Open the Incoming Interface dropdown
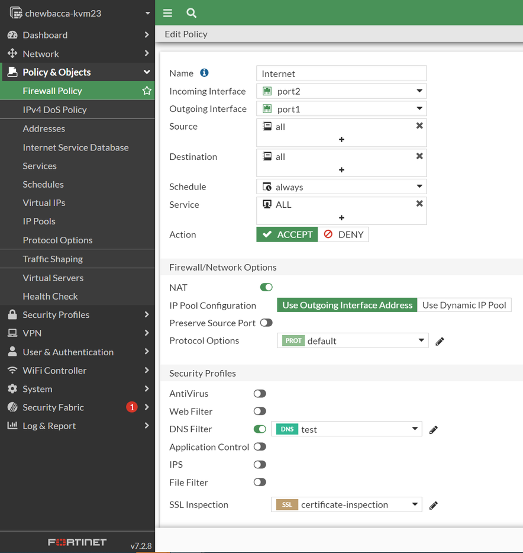 pyautogui.click(x=341, y=91)
